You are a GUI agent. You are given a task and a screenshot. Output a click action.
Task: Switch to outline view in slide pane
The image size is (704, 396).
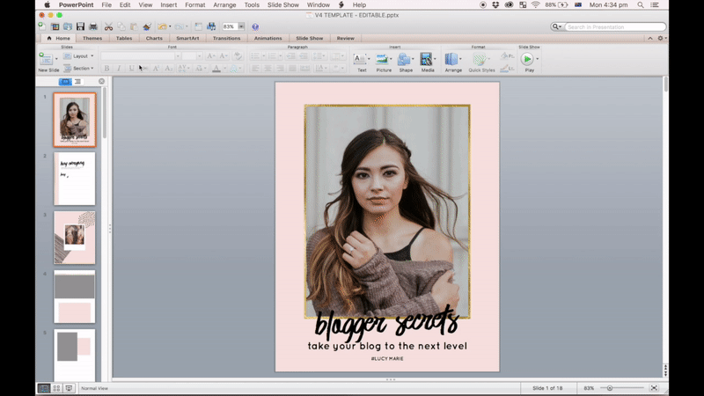[77, 82]
